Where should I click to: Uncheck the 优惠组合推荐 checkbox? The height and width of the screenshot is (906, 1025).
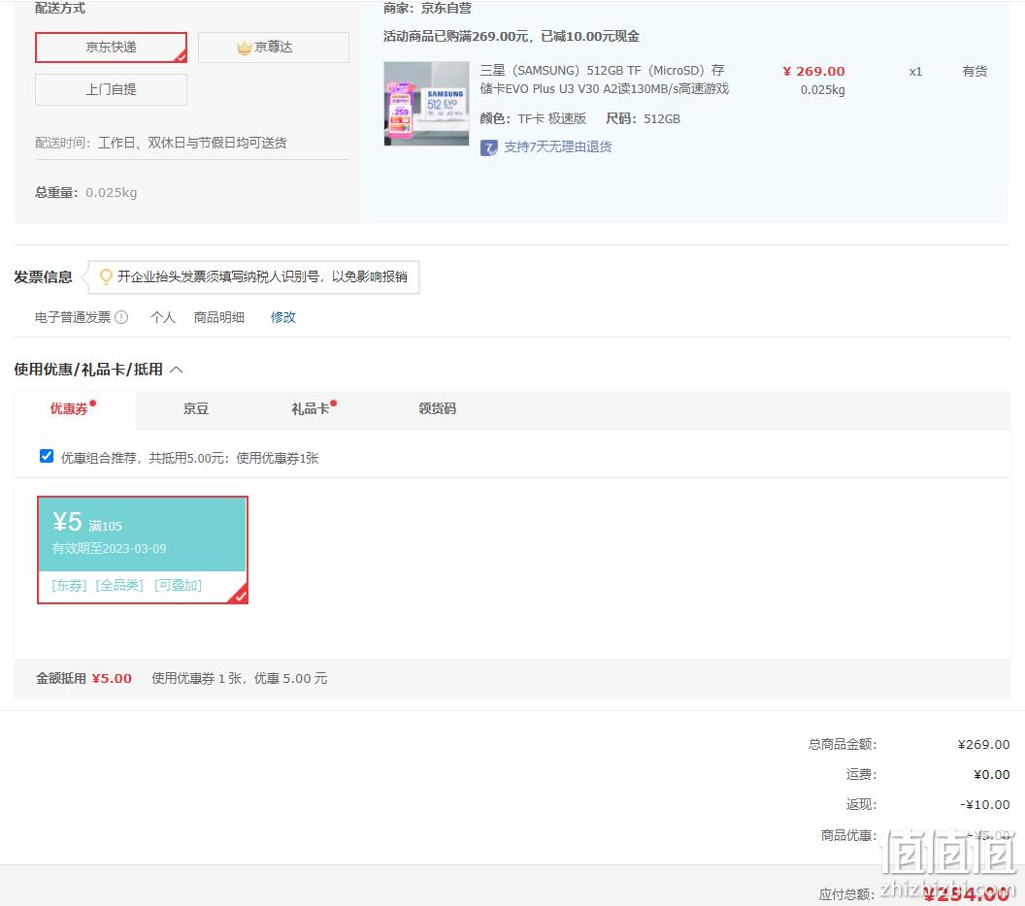(47, 456)
